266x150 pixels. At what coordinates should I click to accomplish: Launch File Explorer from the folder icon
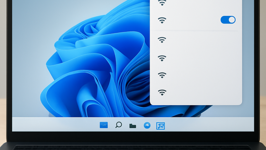tap(133, 126)
